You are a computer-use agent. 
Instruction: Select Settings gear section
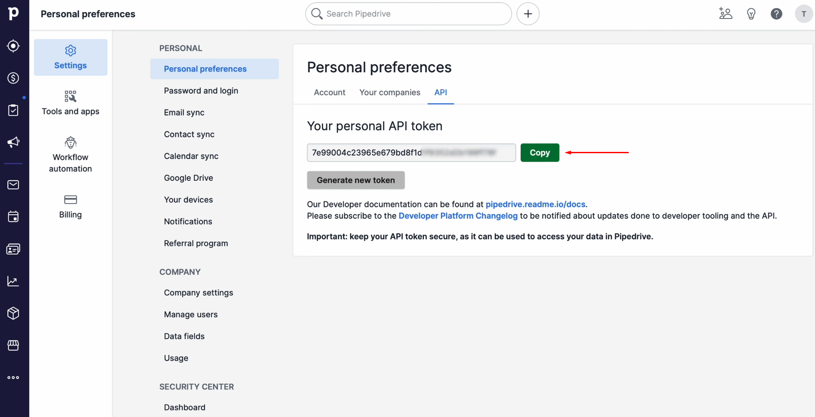pos(71,57)
